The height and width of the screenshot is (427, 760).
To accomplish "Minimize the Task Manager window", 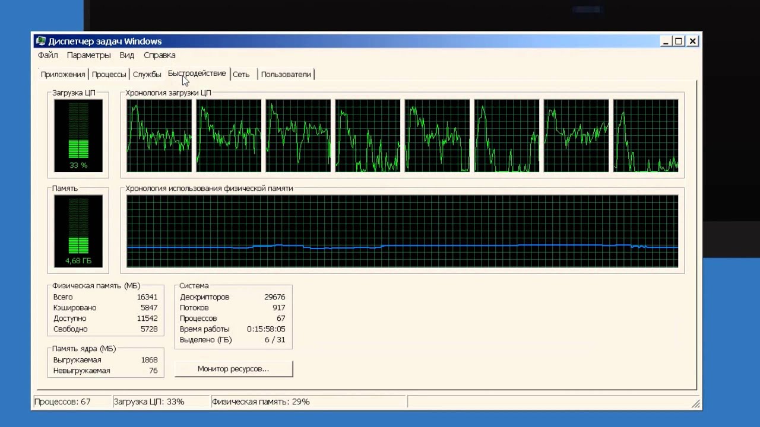I will tap(666, 41).
